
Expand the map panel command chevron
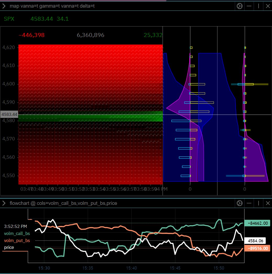4,6
